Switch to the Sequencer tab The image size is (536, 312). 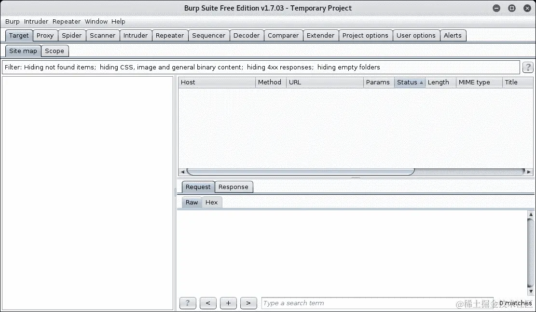click(x=208, y=36)
